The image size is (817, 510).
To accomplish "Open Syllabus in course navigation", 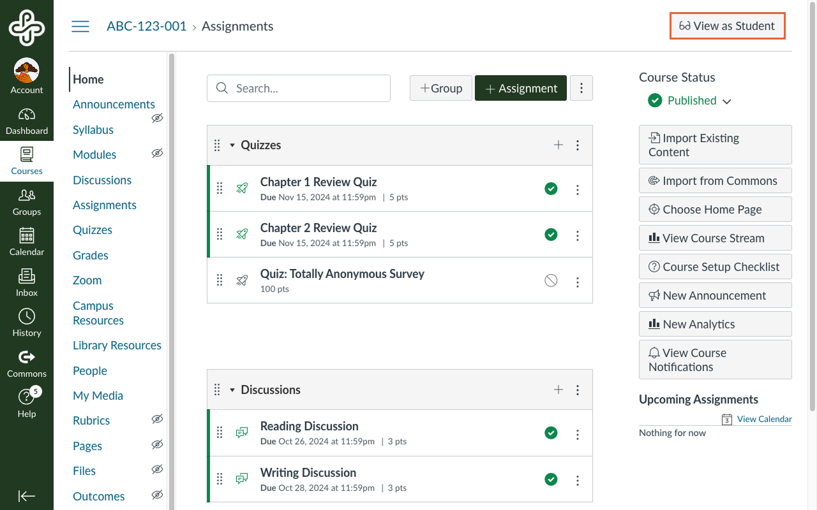I will click(93, 129).
